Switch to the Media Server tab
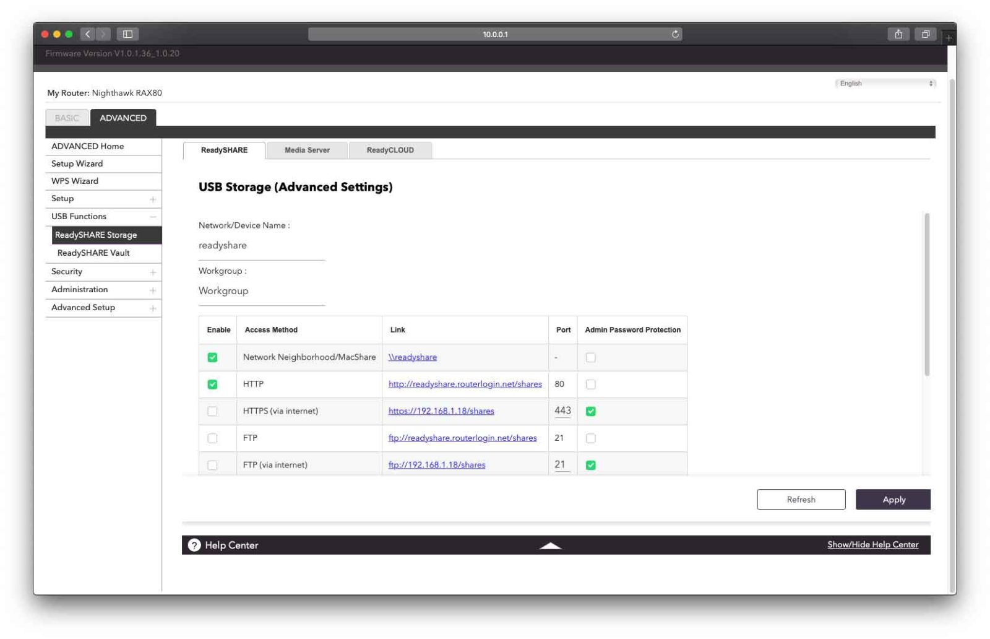 [307, 150]
